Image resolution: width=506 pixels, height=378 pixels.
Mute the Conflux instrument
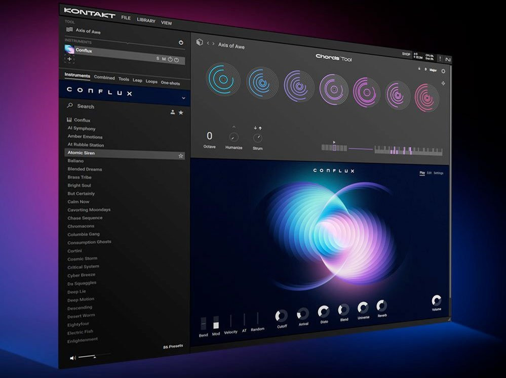(x=164, y=59)
